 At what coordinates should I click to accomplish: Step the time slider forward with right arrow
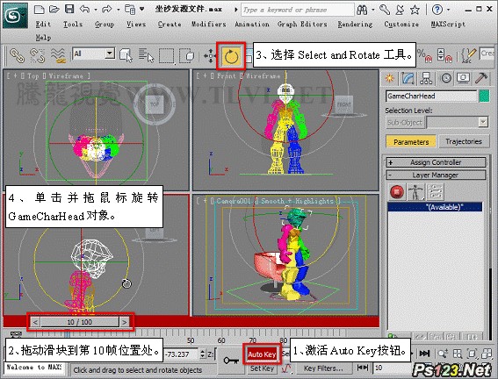(124, 322)
